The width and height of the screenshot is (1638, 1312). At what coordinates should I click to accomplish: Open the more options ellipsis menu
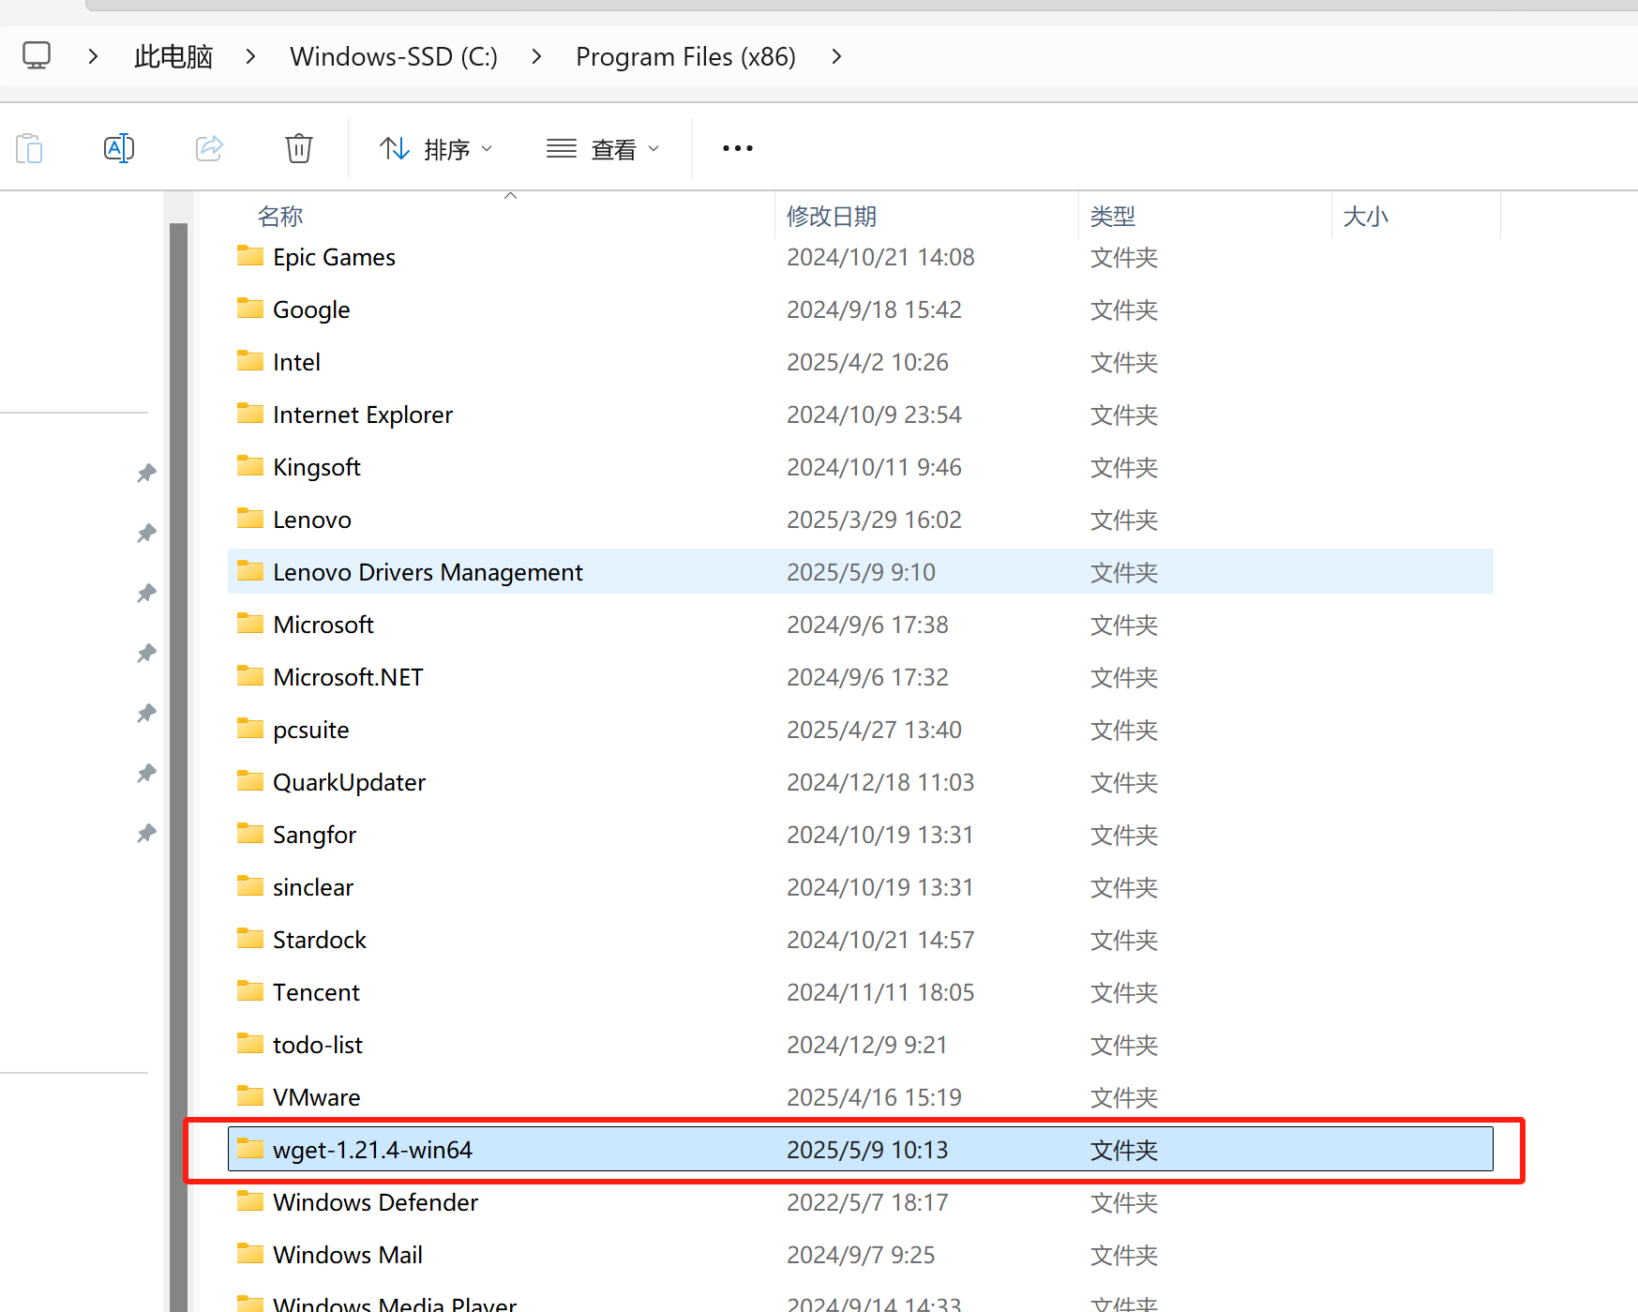point(738,148)
